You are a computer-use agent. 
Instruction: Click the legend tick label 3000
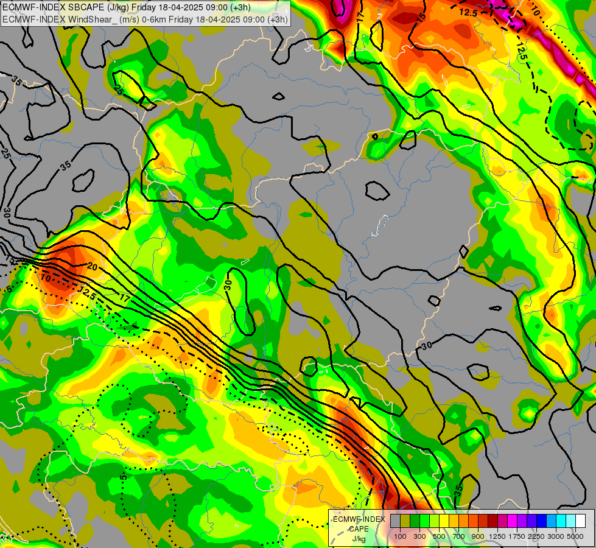(556, 536)
